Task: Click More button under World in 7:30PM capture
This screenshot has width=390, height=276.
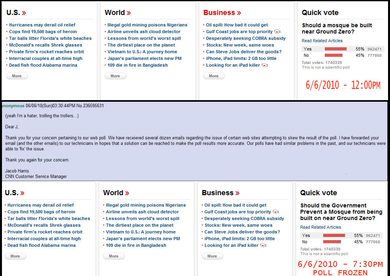Action: click(114, 256)
